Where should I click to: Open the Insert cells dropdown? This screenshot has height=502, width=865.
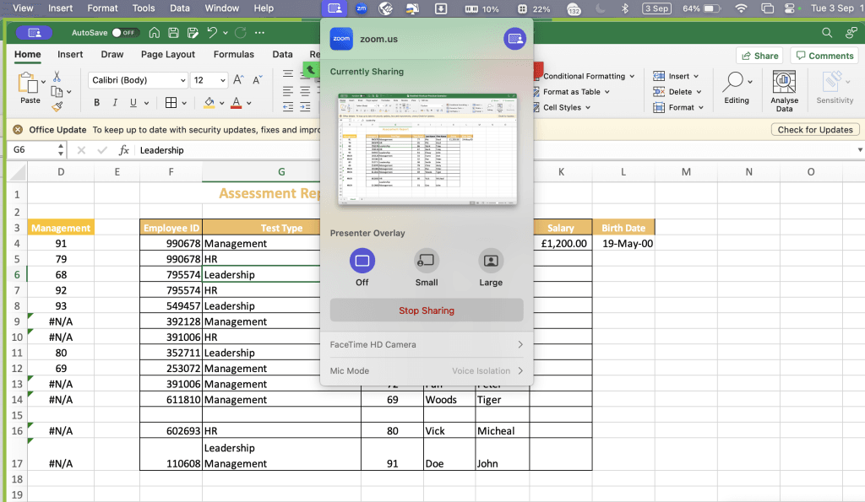tap(696, 76)
